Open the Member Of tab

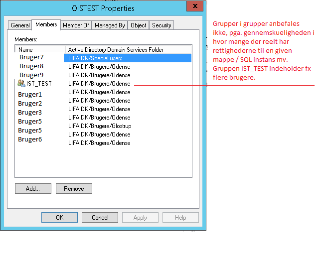tap(76, 25)
